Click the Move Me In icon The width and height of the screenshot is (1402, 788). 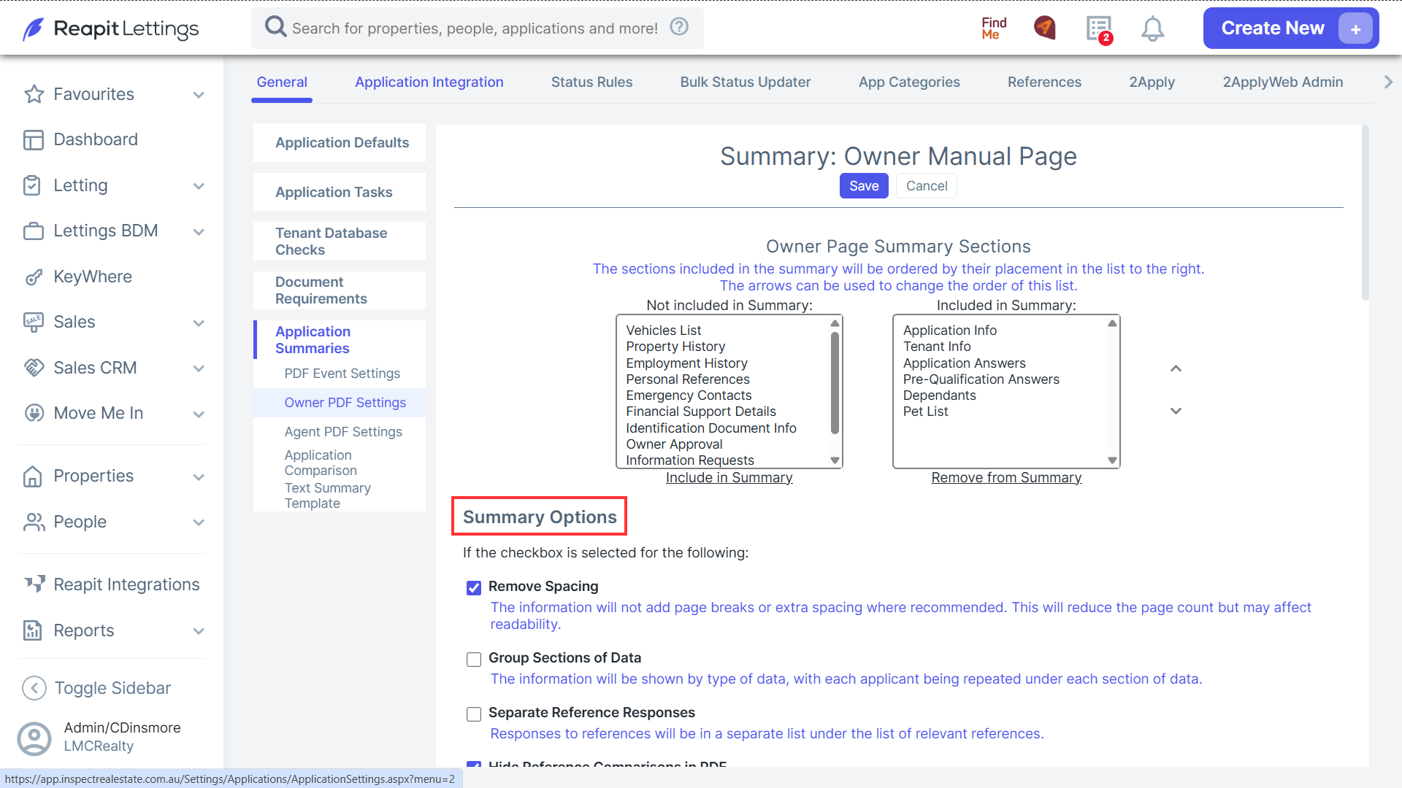pos(34,413)
